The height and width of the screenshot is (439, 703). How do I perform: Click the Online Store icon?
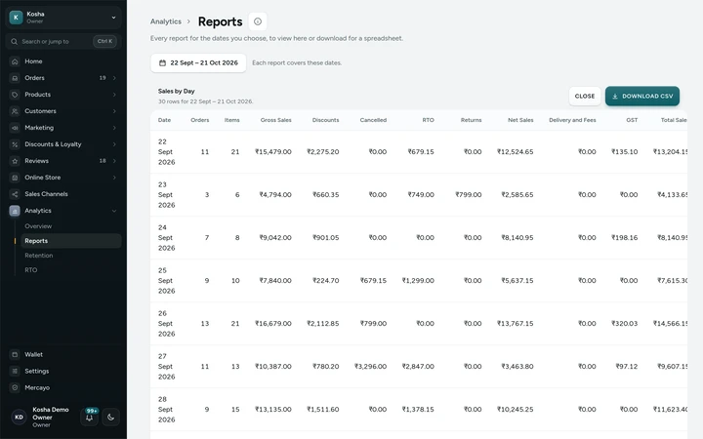point(15,178)
